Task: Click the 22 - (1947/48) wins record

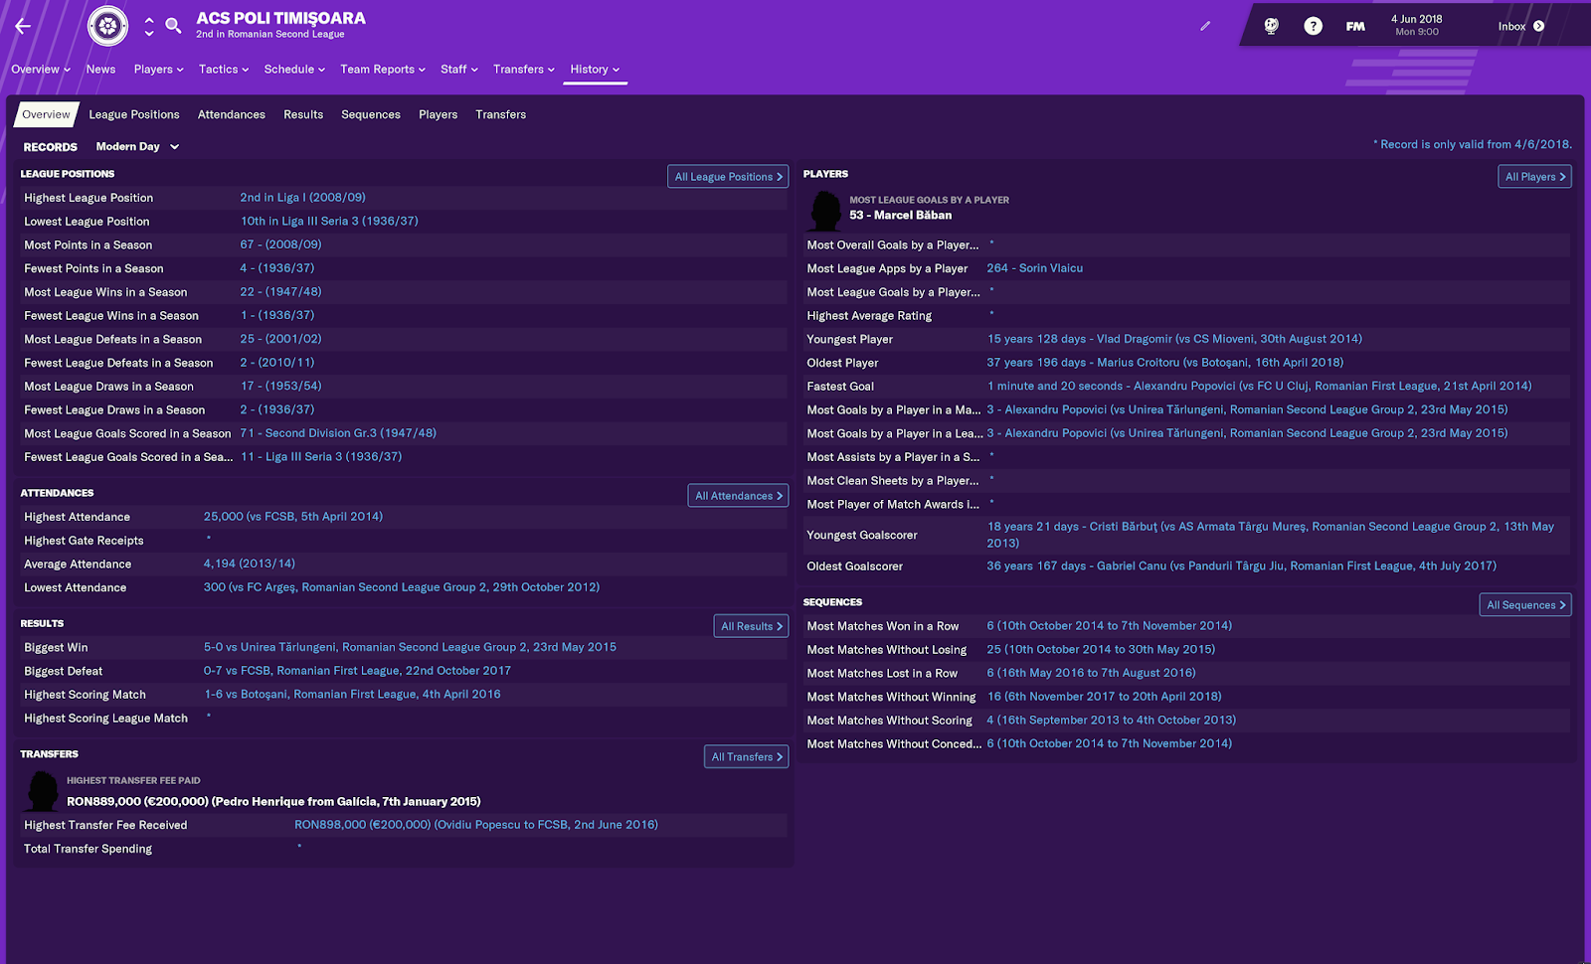Action: click(x=280, y=292)
